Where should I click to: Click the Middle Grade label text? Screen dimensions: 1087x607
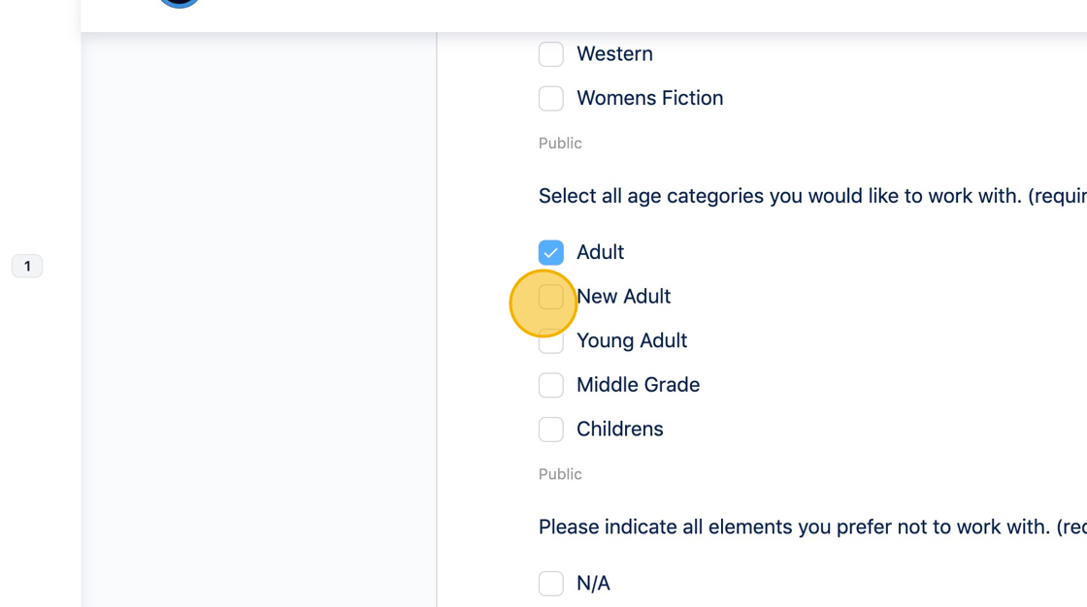(638, 385)
